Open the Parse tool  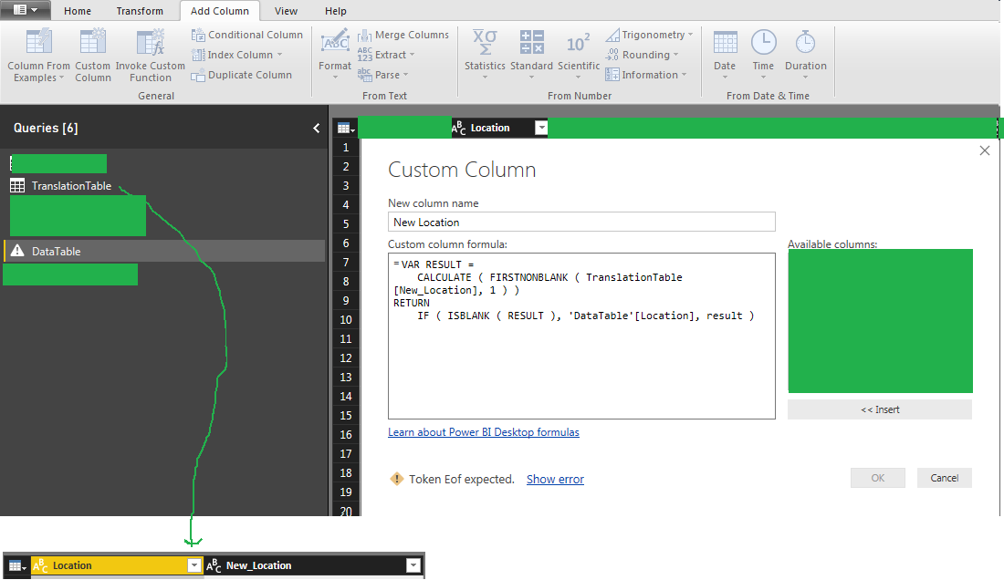click(x=383, y=75)
